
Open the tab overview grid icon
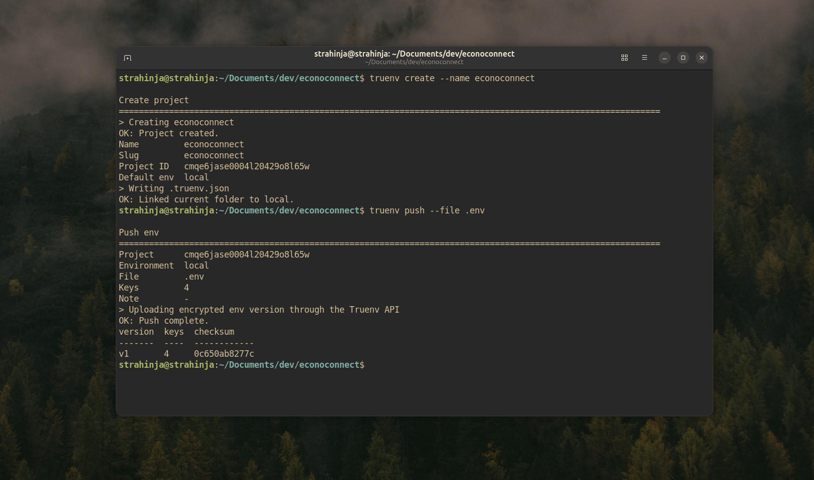(x=625, y=58)
